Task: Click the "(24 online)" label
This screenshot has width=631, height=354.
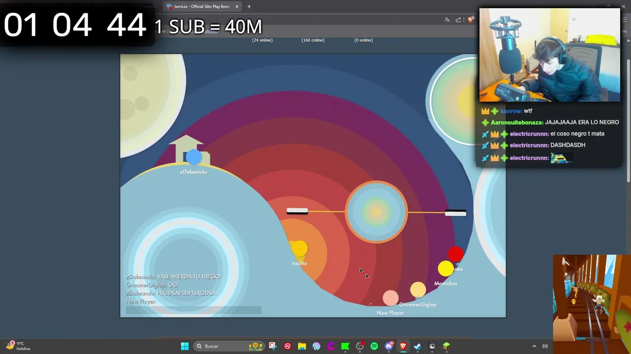Action: click(x=262, y=40)
